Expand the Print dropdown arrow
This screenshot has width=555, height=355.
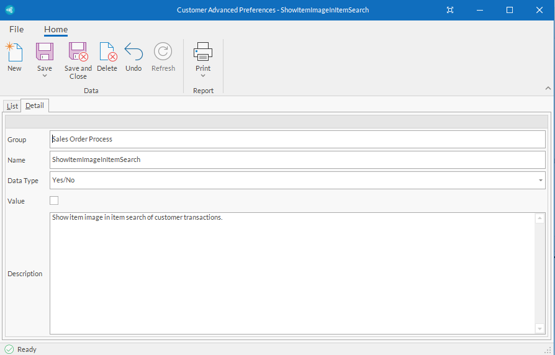pyautogui.click(x=203, y=75)
